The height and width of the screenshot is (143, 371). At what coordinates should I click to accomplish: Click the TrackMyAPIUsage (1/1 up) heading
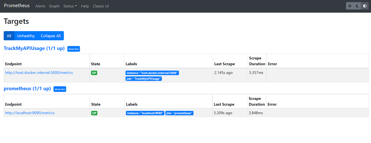point(34,48)
